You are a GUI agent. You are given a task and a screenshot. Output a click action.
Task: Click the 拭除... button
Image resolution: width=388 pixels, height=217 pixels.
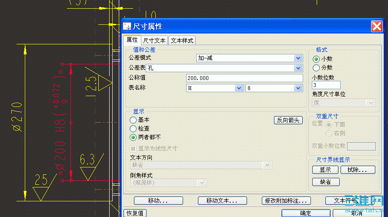coord(358,170)
